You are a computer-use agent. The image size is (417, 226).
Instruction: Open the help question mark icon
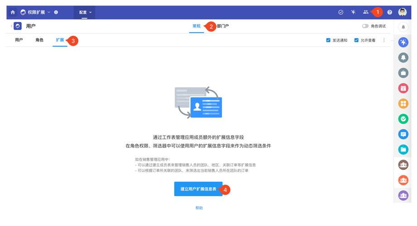point(390,12)
